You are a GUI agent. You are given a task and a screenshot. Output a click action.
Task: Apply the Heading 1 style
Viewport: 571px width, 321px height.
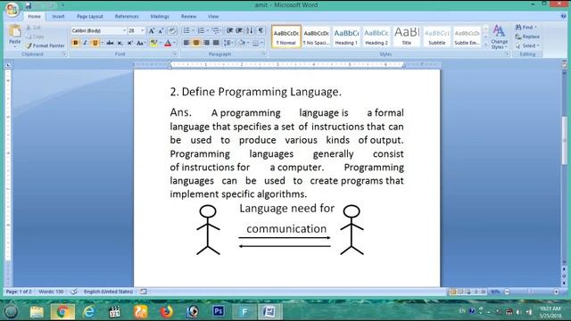coord(346,37)
